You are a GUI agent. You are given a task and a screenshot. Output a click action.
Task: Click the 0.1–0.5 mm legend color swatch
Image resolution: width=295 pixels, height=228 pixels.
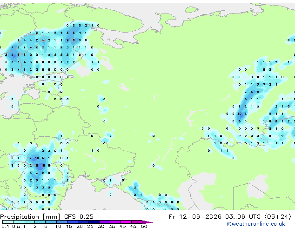[8, 222]
